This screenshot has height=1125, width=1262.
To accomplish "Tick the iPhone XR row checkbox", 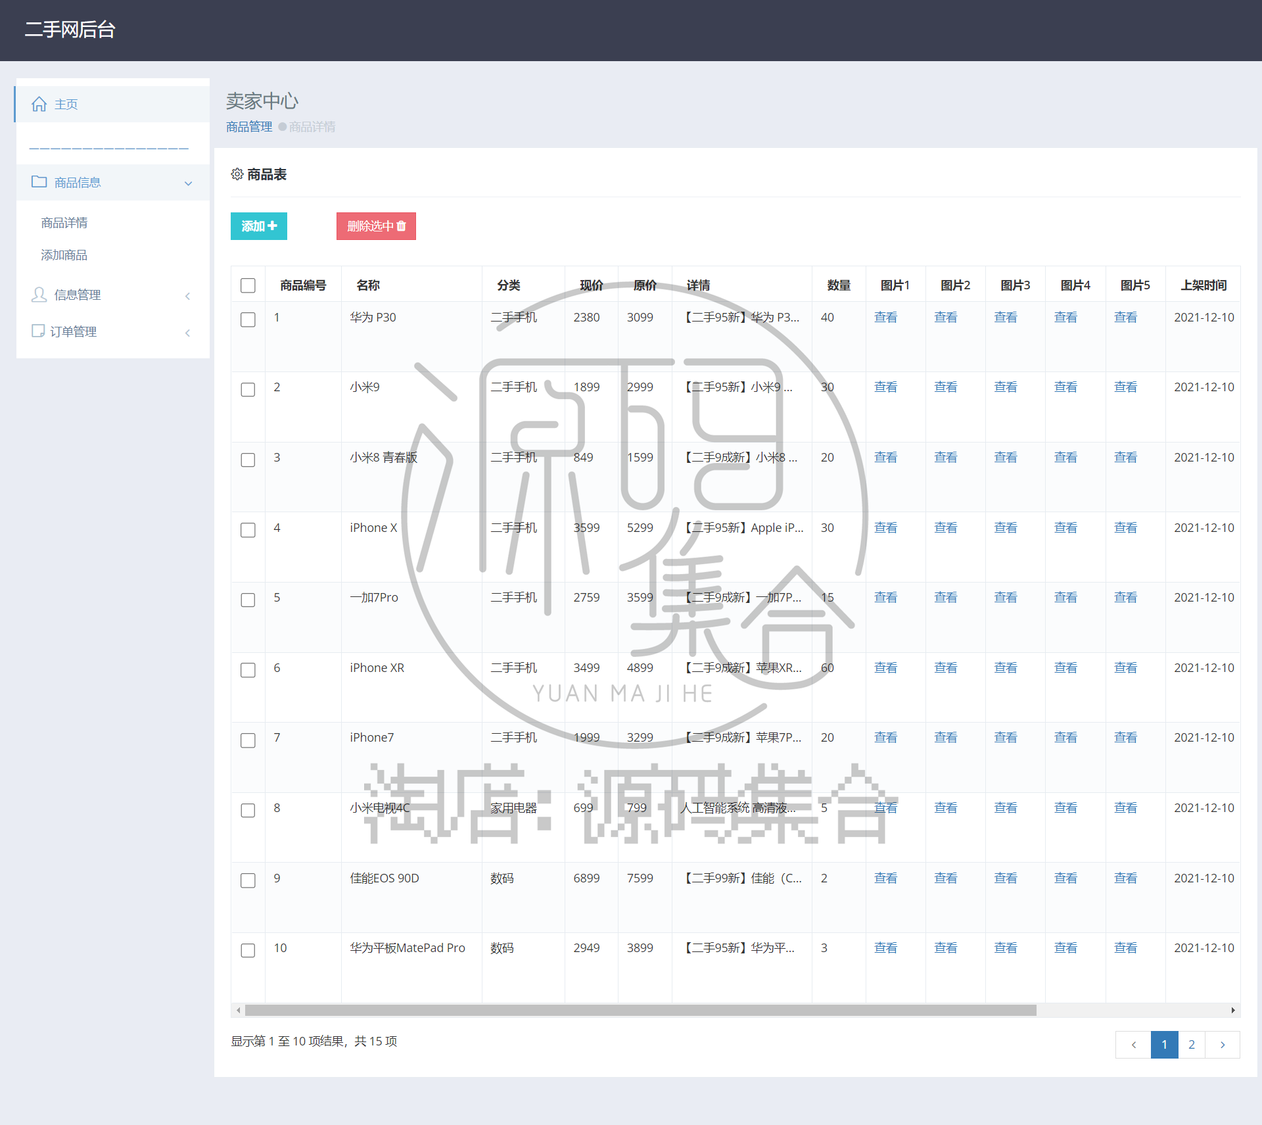I will (248, 670).
